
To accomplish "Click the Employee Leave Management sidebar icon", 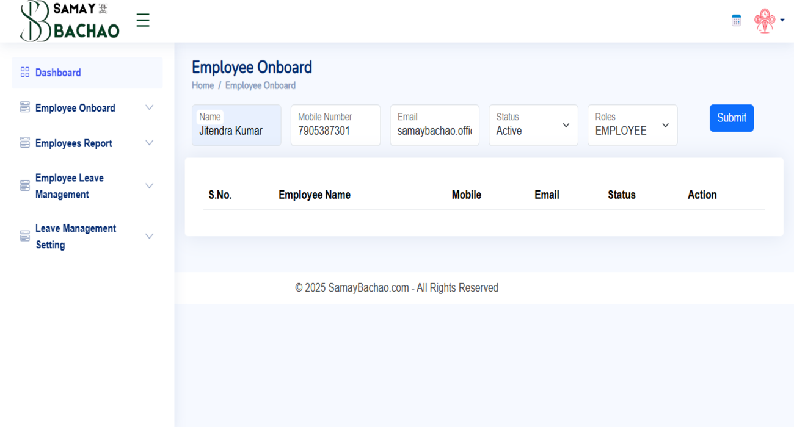I will pos(24,185).
